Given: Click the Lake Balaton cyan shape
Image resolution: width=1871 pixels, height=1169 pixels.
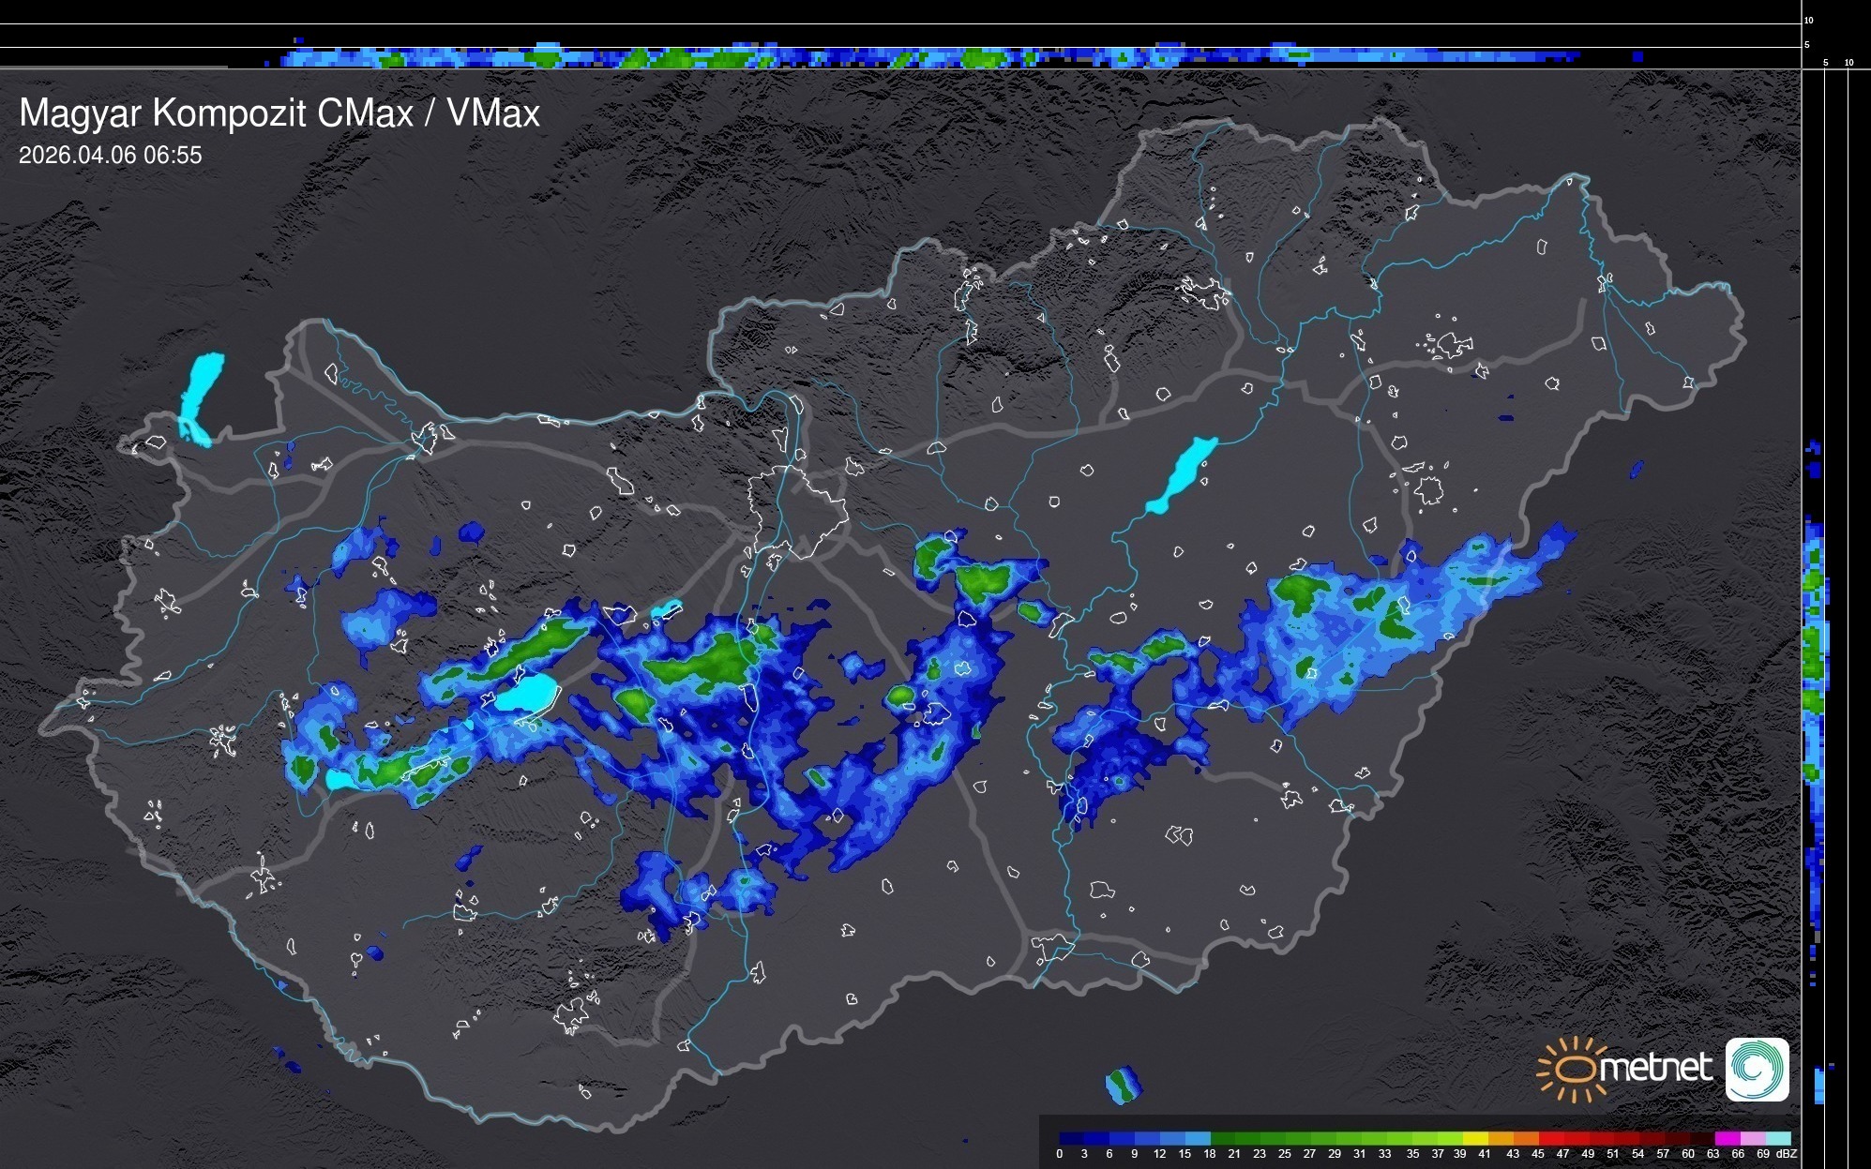Looking at the screenshot, I should (526, 695).
